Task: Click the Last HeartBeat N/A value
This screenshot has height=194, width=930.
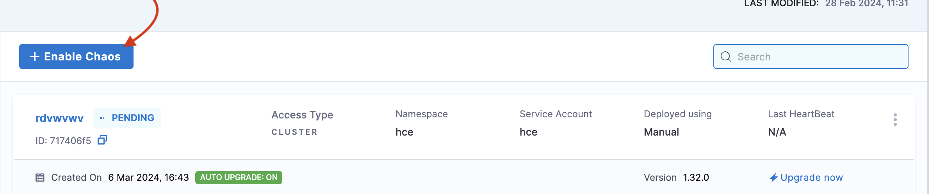Action: click(777, 132)
